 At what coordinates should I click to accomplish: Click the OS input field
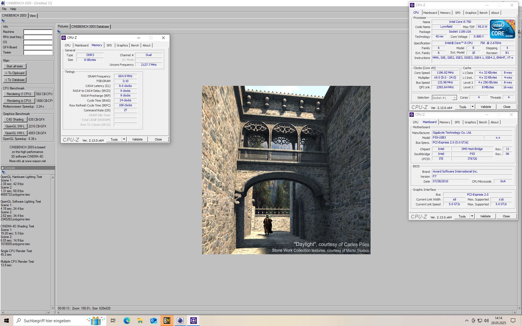tap(38, 42)
